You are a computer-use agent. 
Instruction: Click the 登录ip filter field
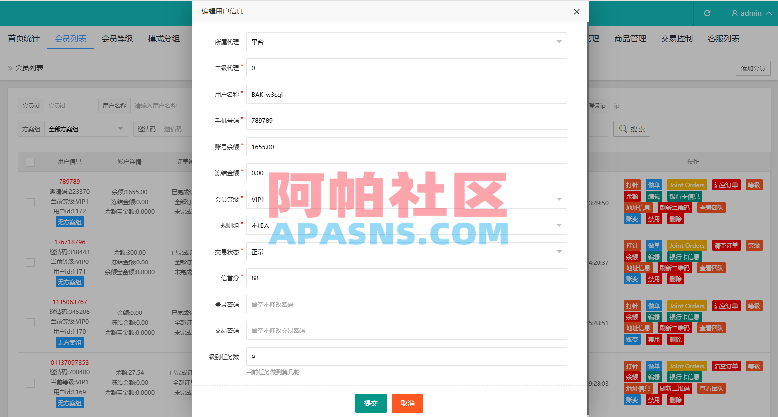[x=652, y=105]
